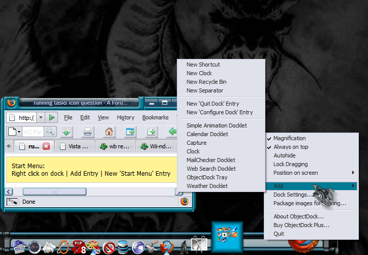Image resolution: width=368 pixels, height=255 pixels.
Task: Open the weather cloud icon on the dock
Action: [x=49, y=247]
